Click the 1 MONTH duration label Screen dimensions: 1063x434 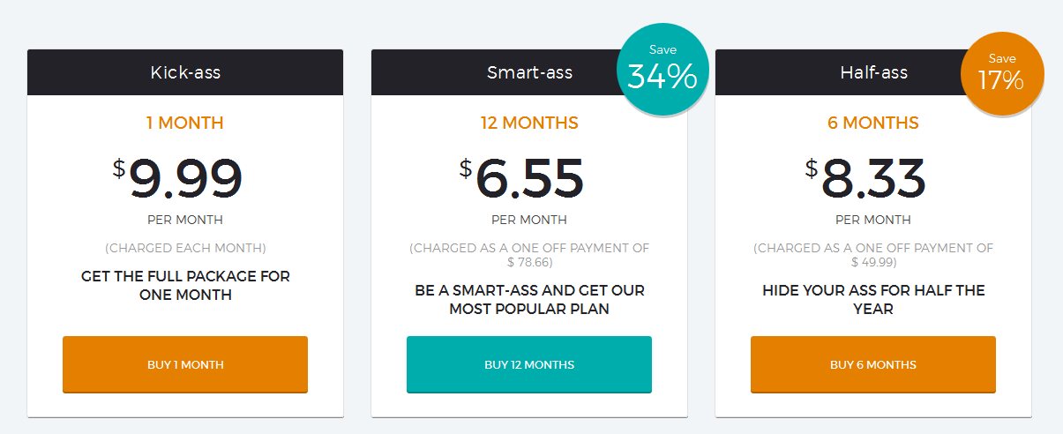click(185, 123)
